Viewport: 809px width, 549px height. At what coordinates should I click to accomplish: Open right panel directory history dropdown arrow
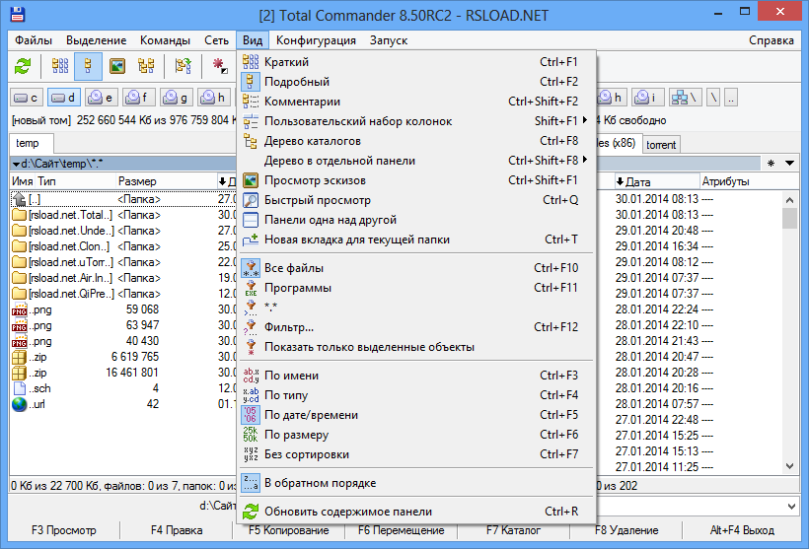(790, 164)
